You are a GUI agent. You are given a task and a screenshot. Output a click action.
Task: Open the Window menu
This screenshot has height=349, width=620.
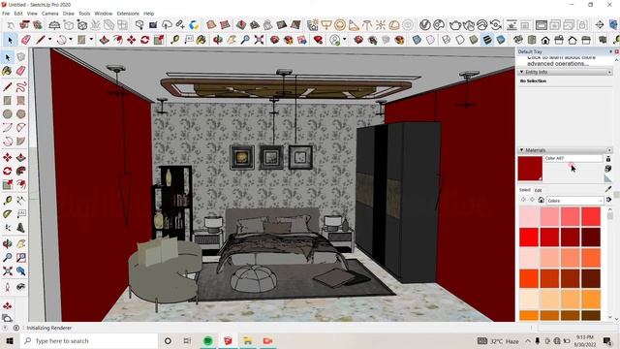point(104,14)
